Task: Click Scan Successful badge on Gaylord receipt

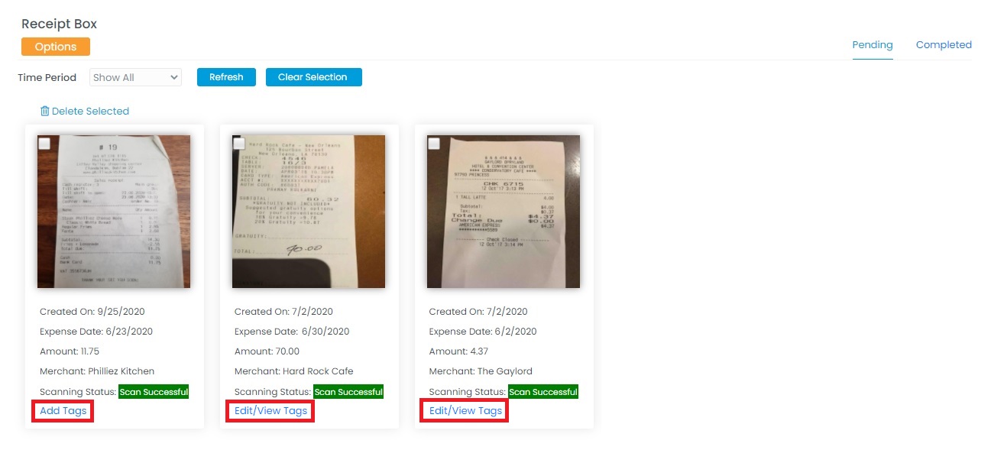Action: (x=543, y=392)
